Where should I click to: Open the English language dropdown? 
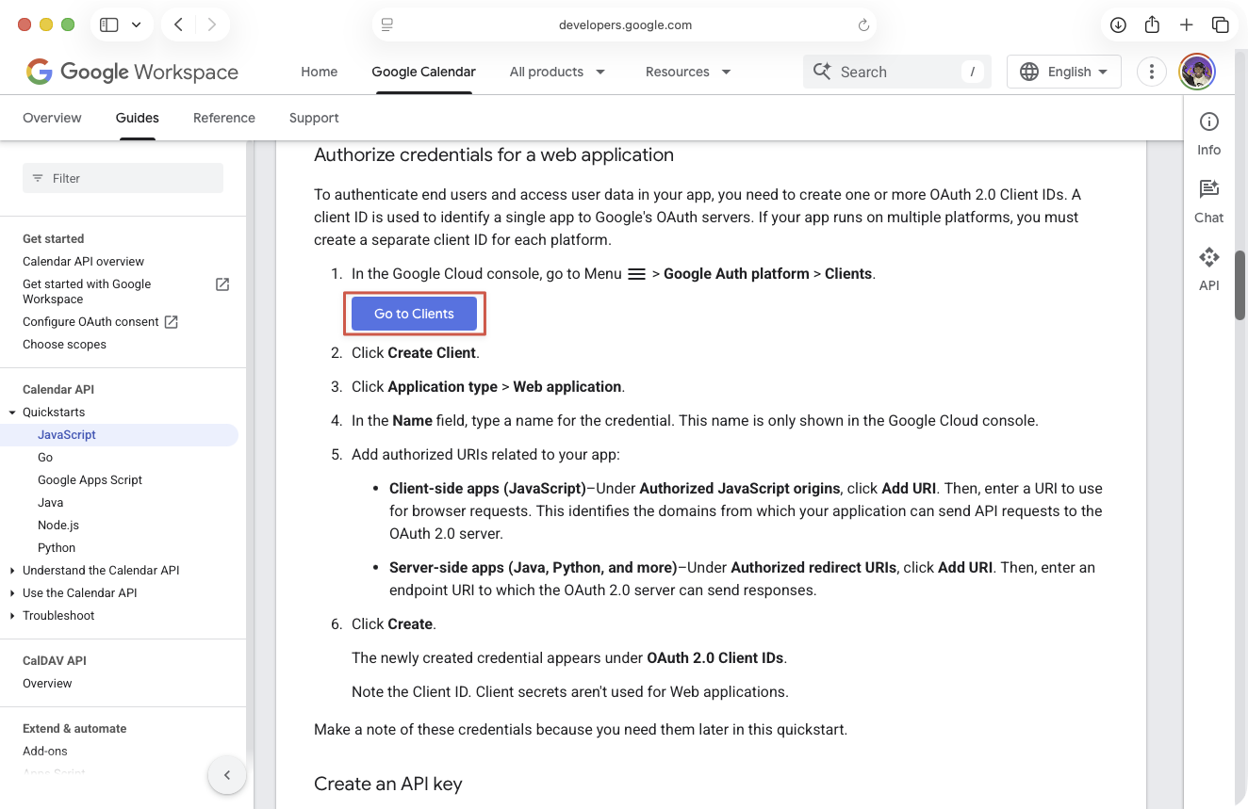point(1063,72)
